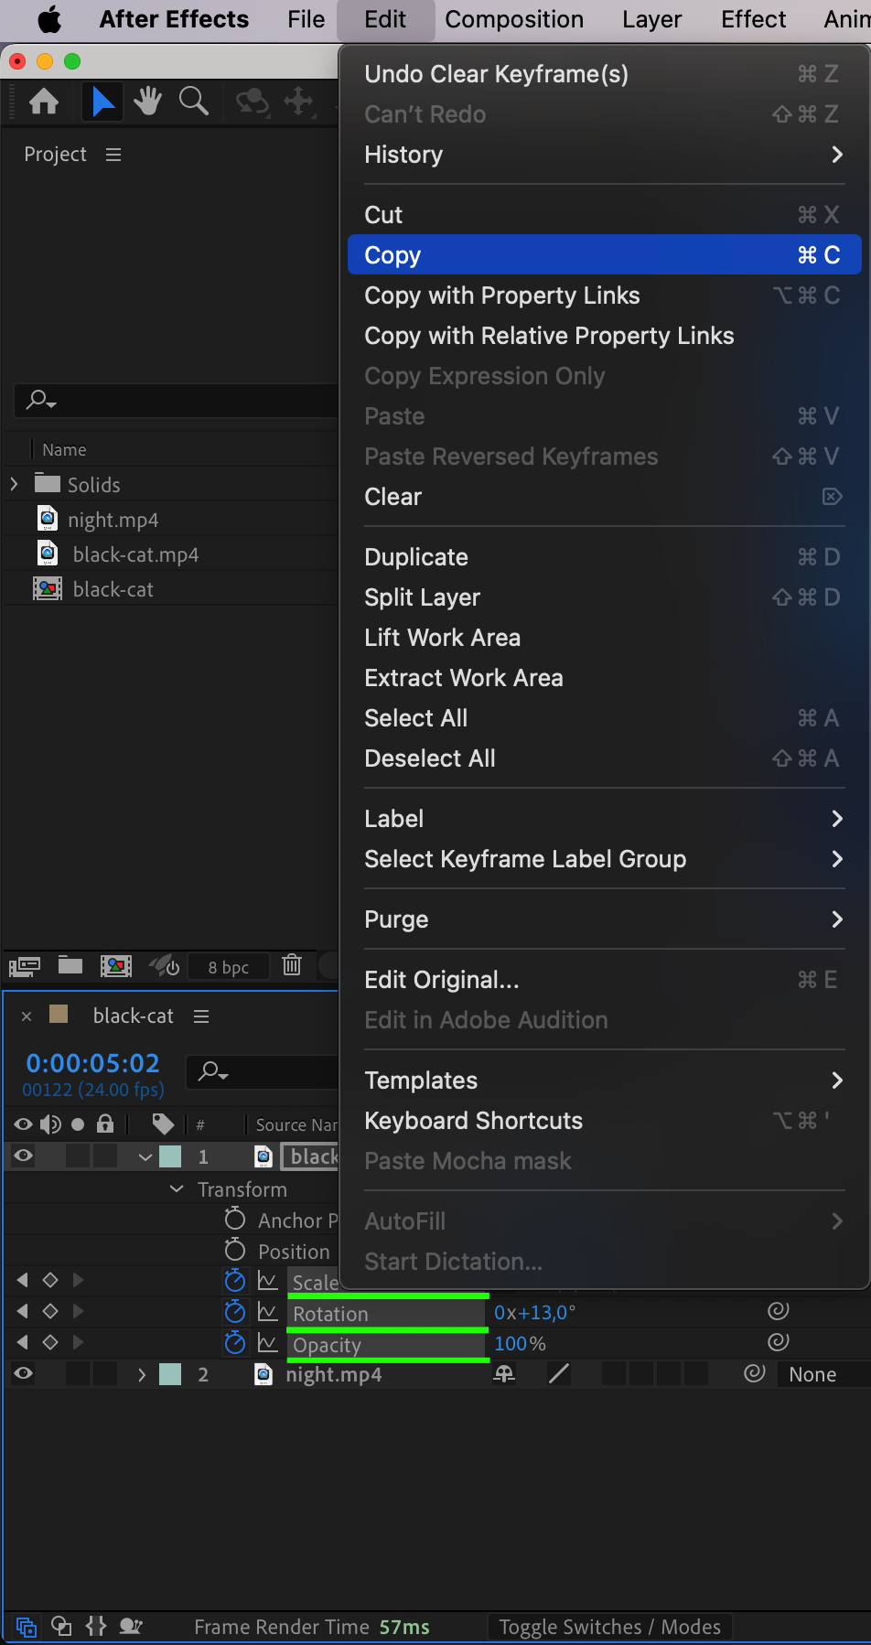
Task: Create a new folder in Project panel
Action: 70,965
